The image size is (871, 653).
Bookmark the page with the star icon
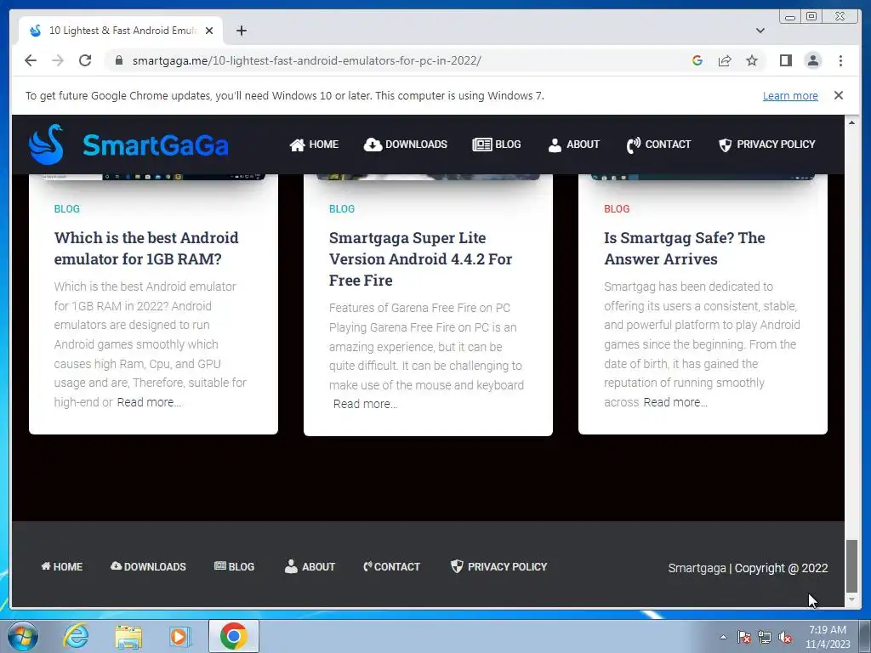[752, 60]
